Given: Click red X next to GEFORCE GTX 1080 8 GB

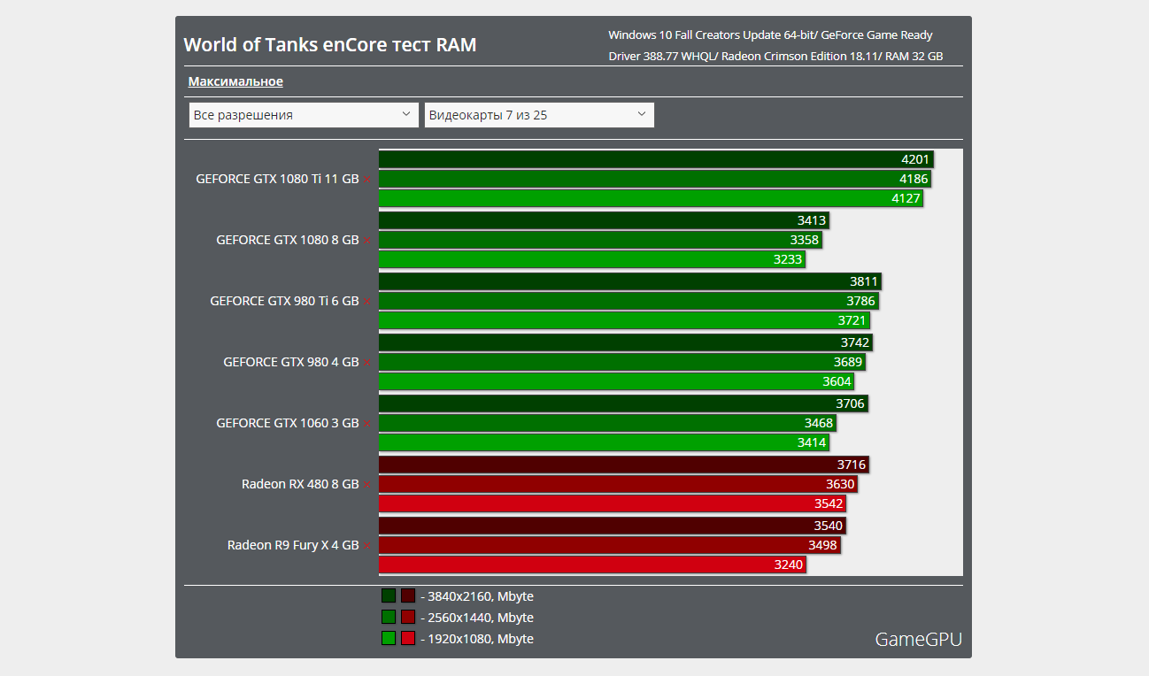Looking at the screenshot, I should (x=366, y=241).
